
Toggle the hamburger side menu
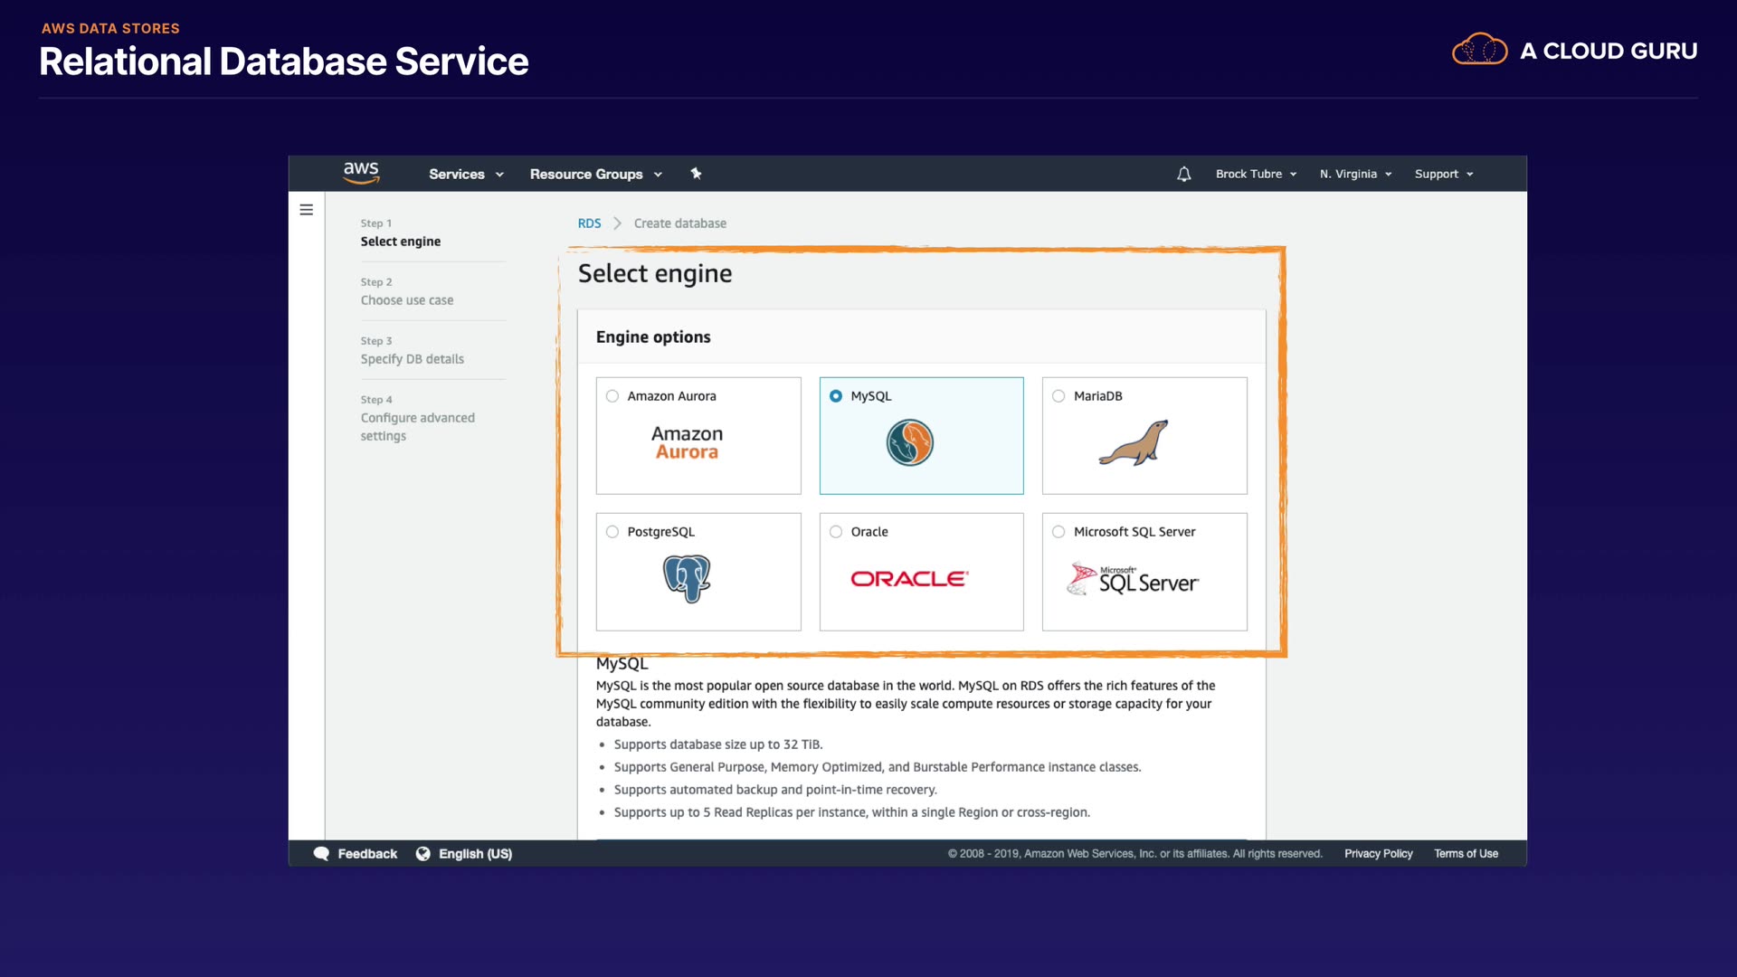click(307, 210)
